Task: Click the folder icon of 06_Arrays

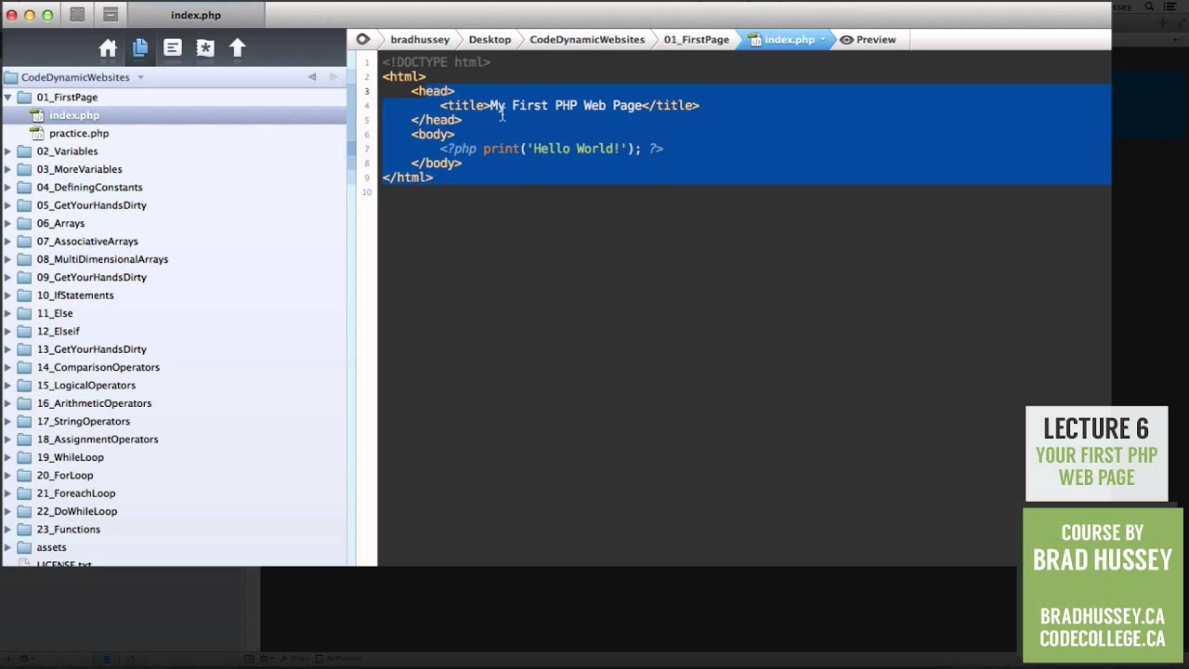Action: (24, 223)
